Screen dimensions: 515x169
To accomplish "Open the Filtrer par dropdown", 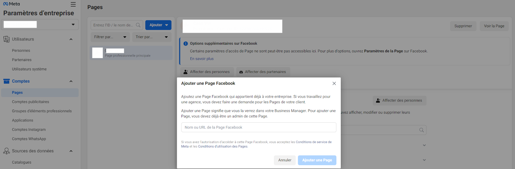I will 110,37.
